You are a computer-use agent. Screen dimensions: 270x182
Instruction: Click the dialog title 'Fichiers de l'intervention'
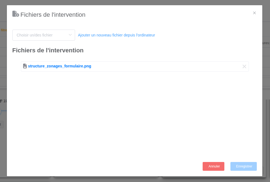pos(53,15)
